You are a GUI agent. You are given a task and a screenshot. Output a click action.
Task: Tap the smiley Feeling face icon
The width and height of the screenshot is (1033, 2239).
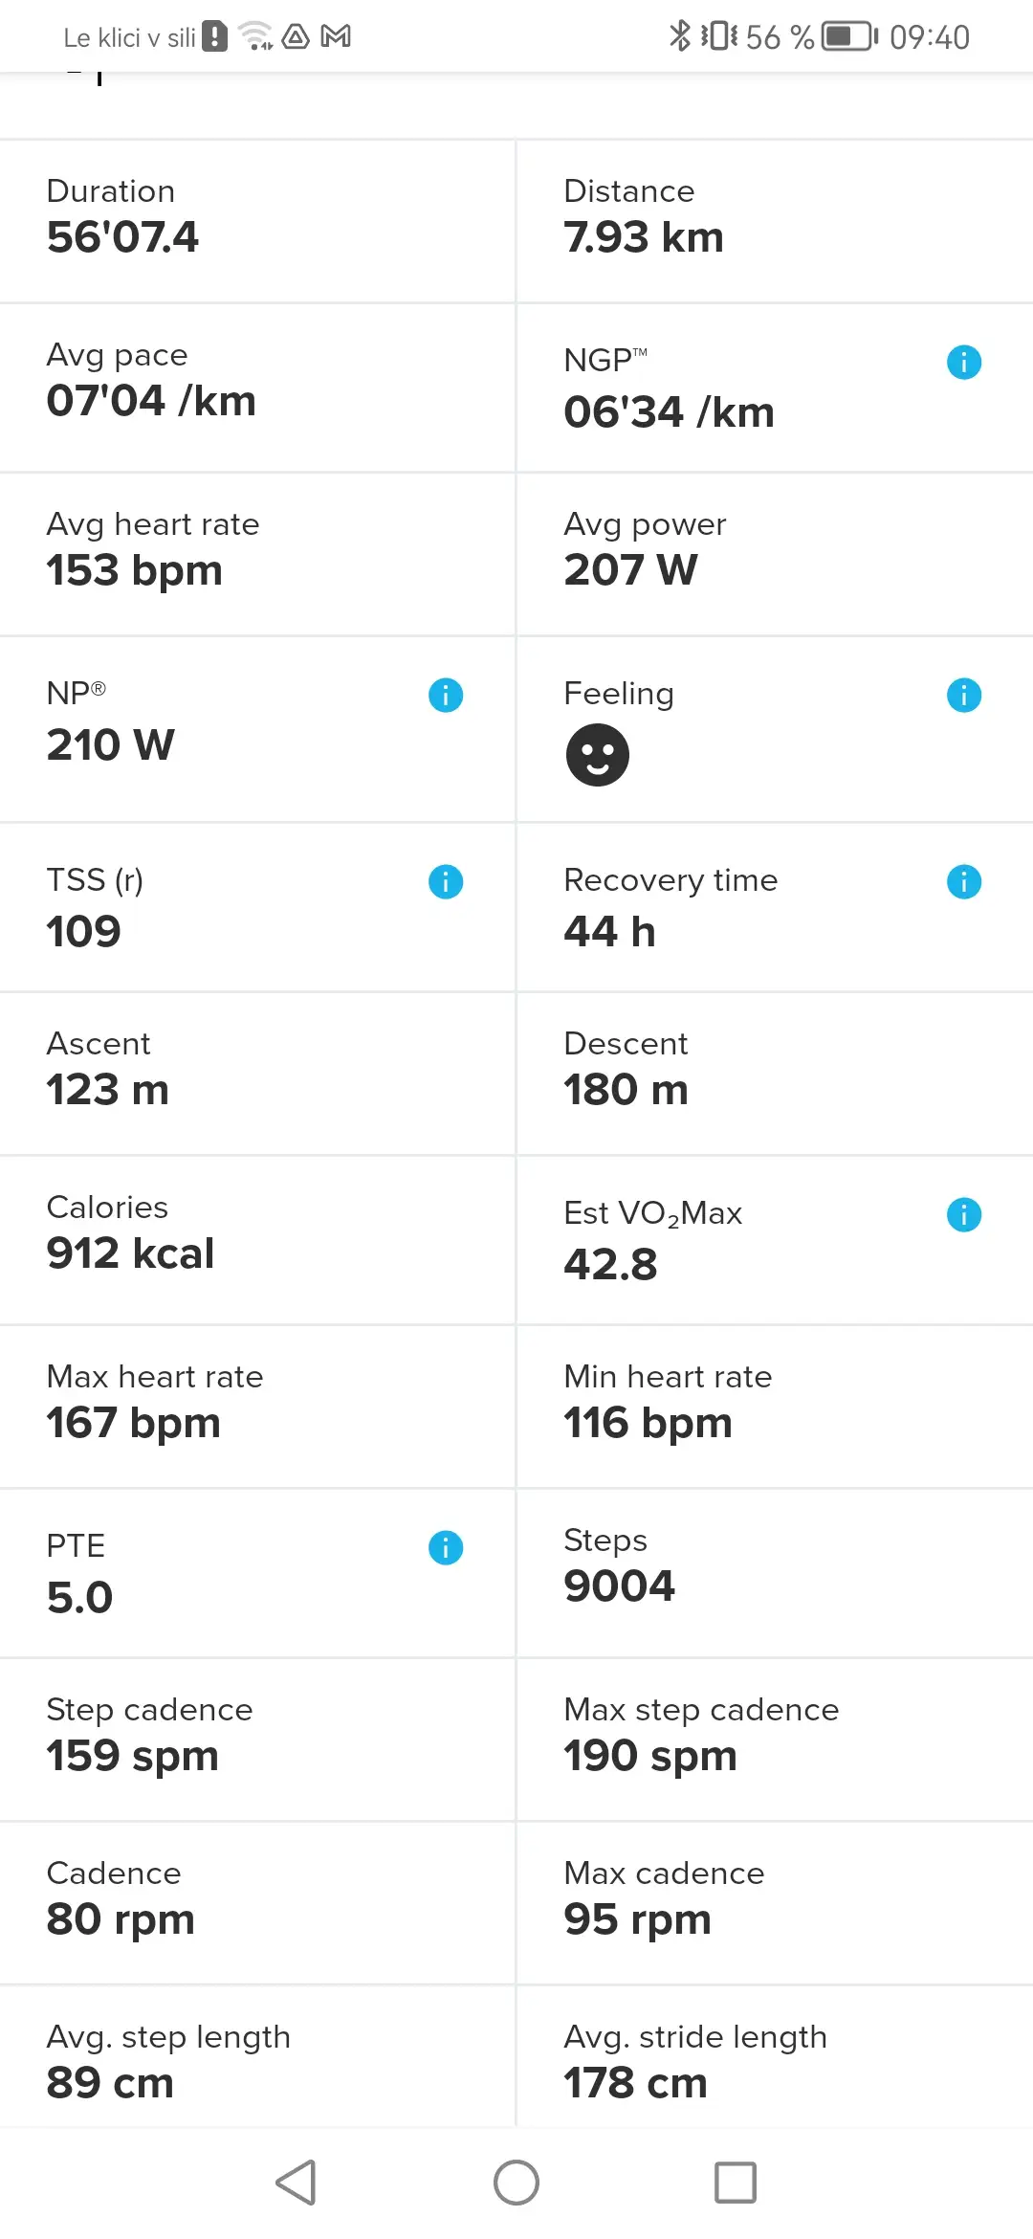[598, 755]
